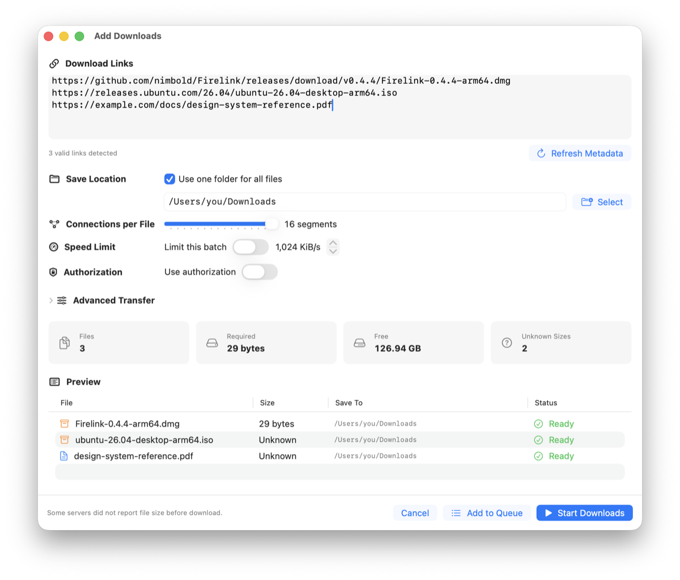Click the ubuntu releases URL line
Image resolution: width=680 pixels, height=580 pixels.
point(224,93)
